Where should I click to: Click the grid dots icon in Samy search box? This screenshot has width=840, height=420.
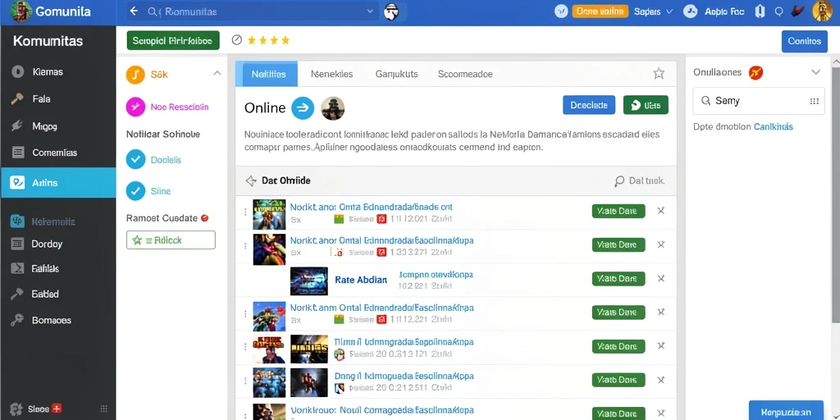point(815,101)
